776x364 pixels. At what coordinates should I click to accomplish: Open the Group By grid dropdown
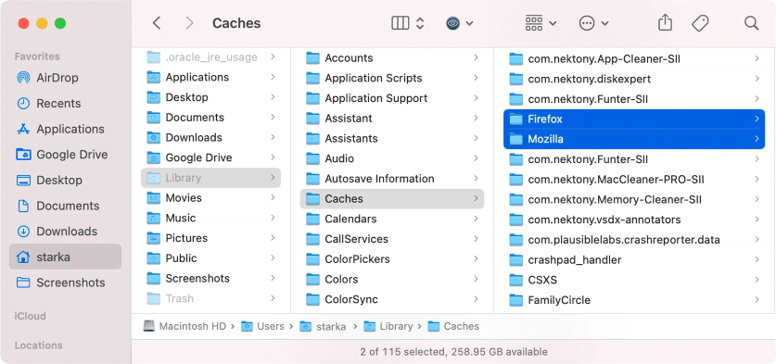click(541, 23)
